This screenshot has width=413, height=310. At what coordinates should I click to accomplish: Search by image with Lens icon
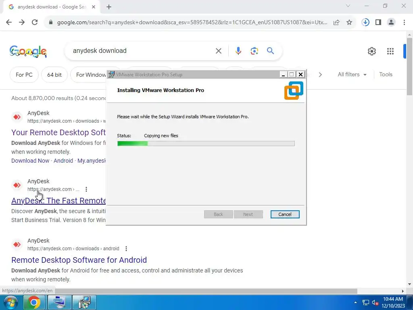(x=254, y=51)
